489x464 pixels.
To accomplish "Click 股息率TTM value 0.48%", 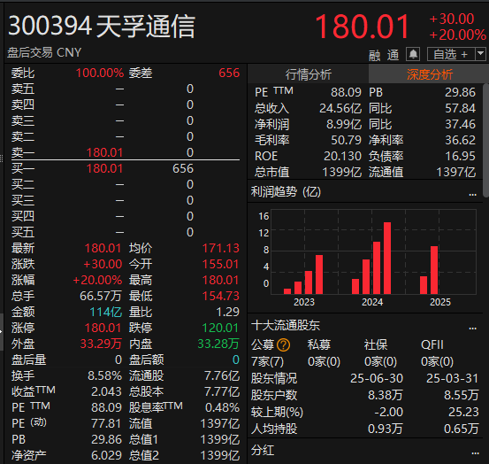I will point(222,408).
